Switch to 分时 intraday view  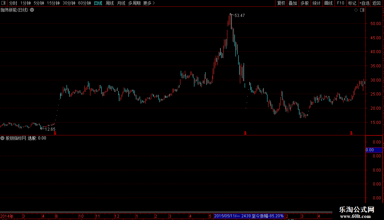click(x=13, y=3)
